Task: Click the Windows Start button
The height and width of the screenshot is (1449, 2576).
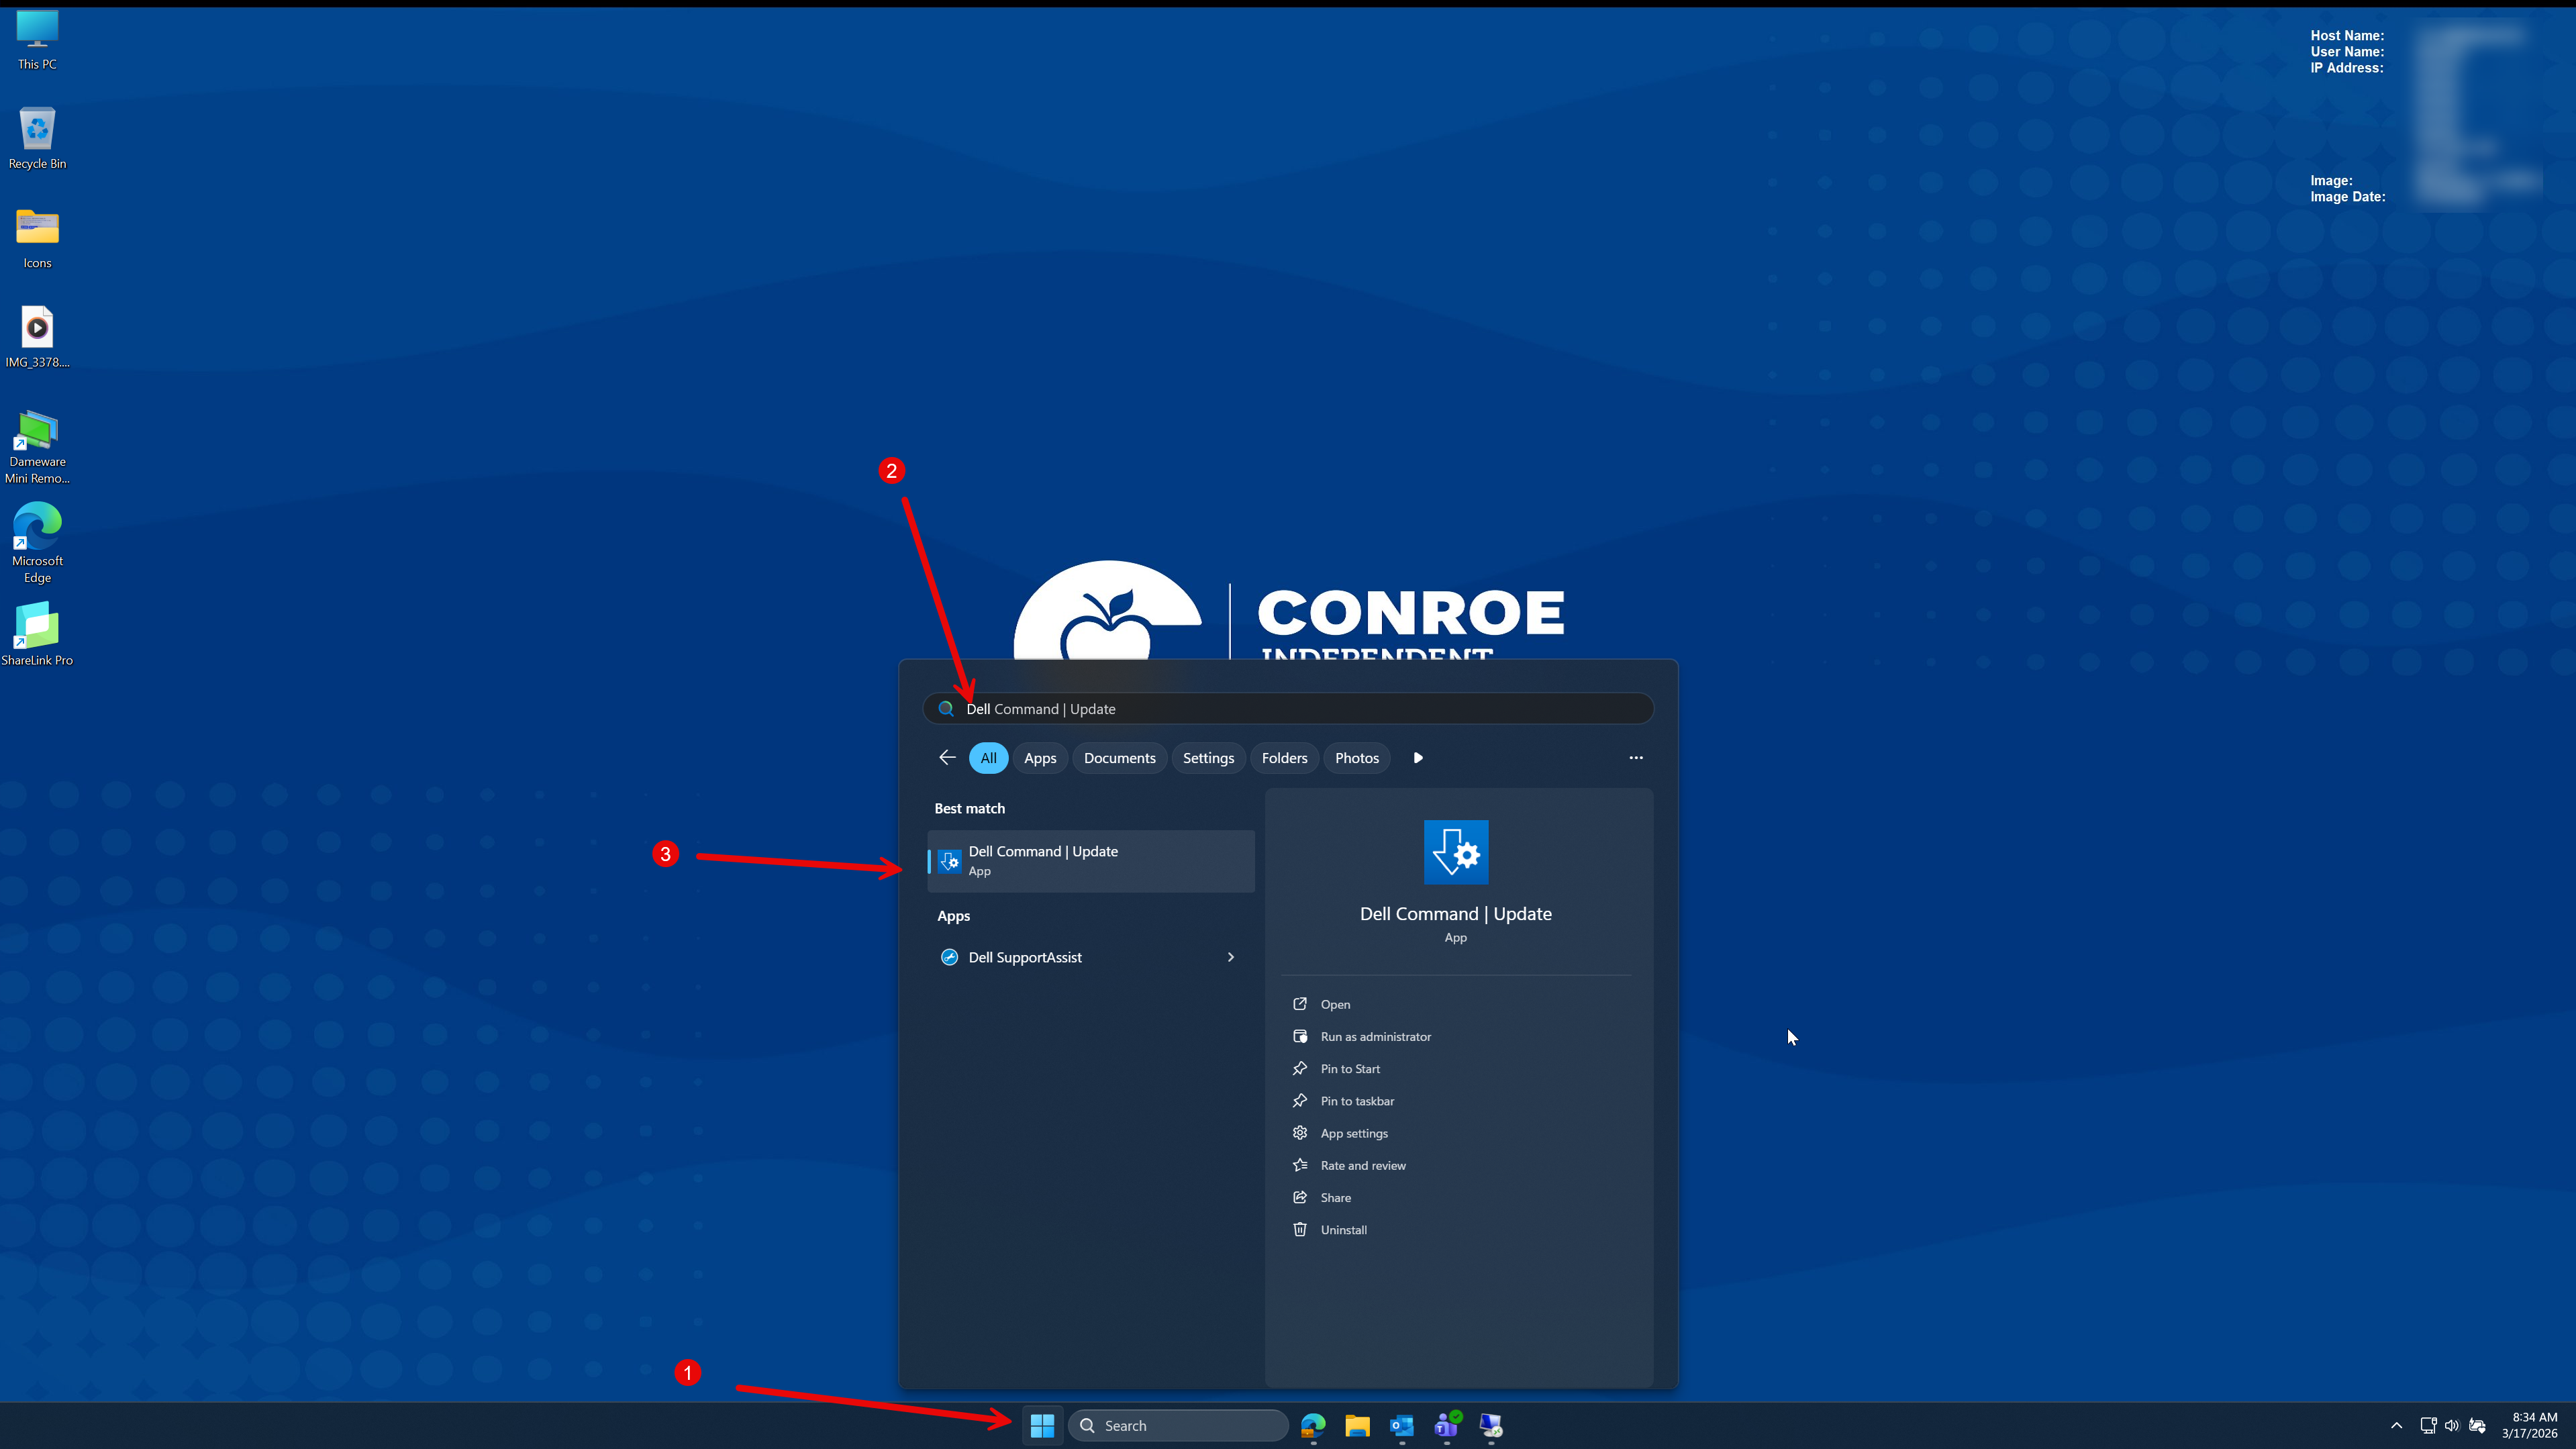Action: click(x=1042, y=1425)
